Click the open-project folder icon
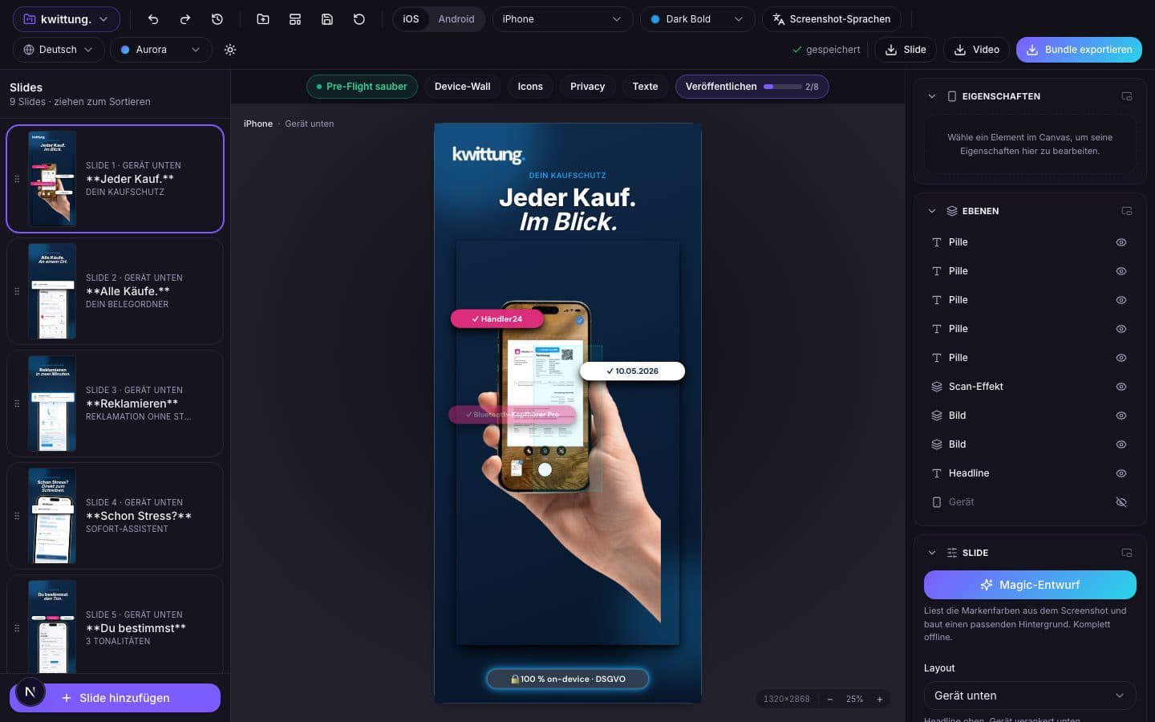 click(263, 19)
